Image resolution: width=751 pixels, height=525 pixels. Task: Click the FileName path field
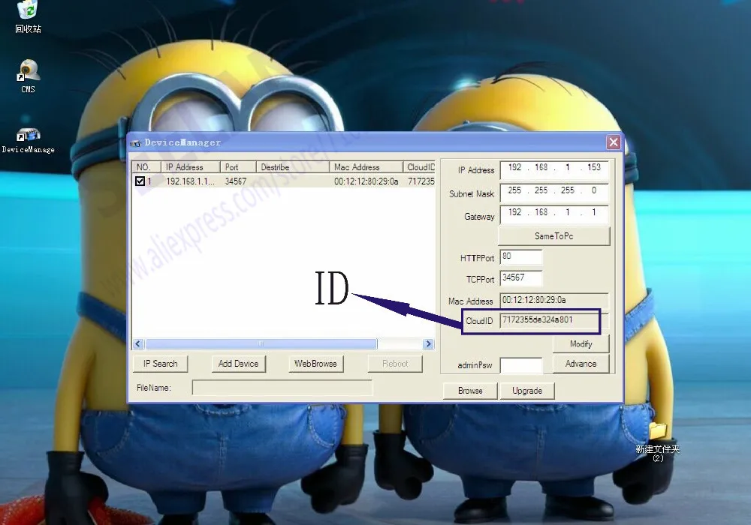pos(282,388)
